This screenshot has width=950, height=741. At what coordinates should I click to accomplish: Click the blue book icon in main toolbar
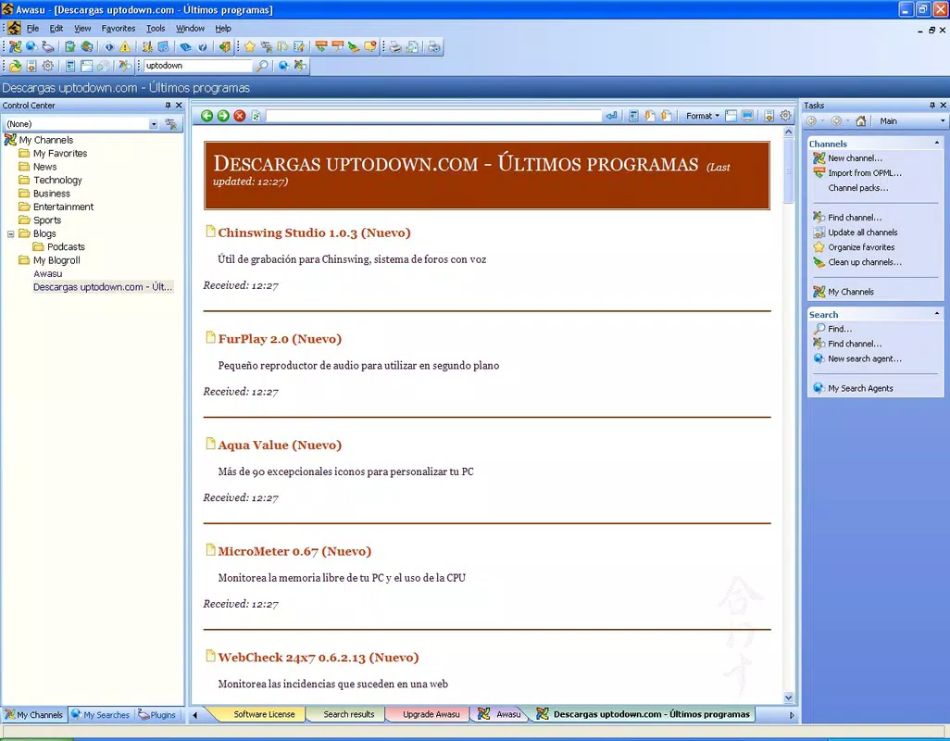(x=186, y=46)
